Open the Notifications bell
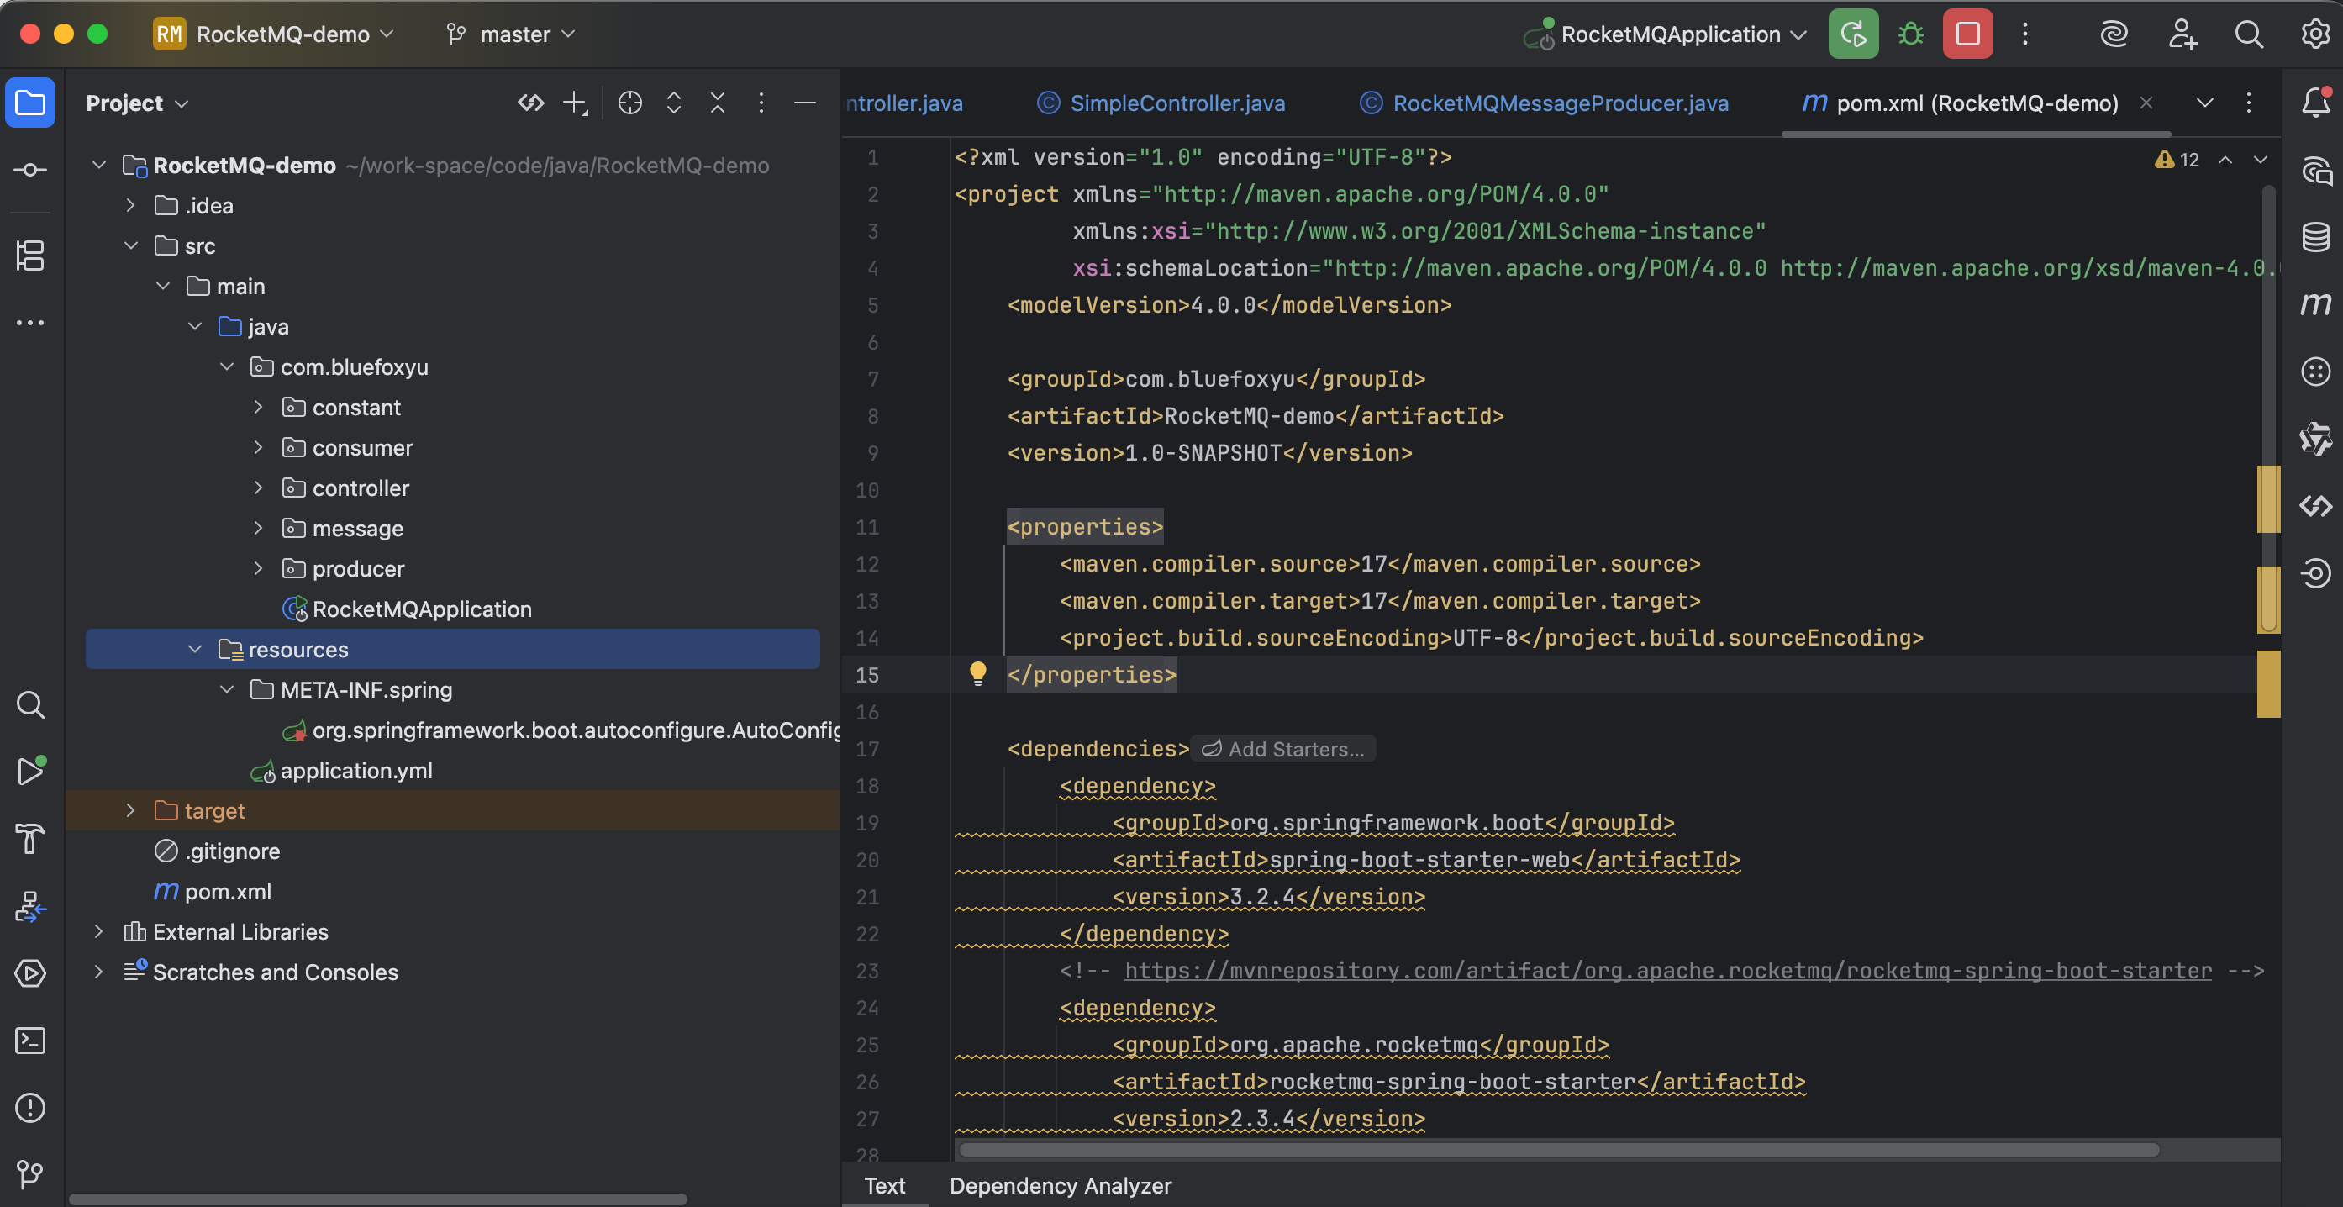This screenshot has width=2343, height=1207. click(2314, 103)
